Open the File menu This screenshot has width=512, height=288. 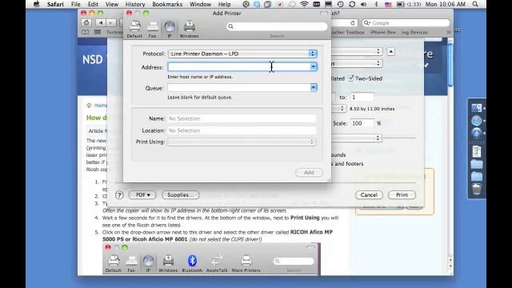click(76, 4)
